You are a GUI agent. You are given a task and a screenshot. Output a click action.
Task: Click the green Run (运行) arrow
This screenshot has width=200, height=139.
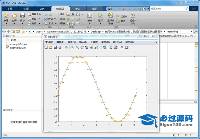coord(100,15)
